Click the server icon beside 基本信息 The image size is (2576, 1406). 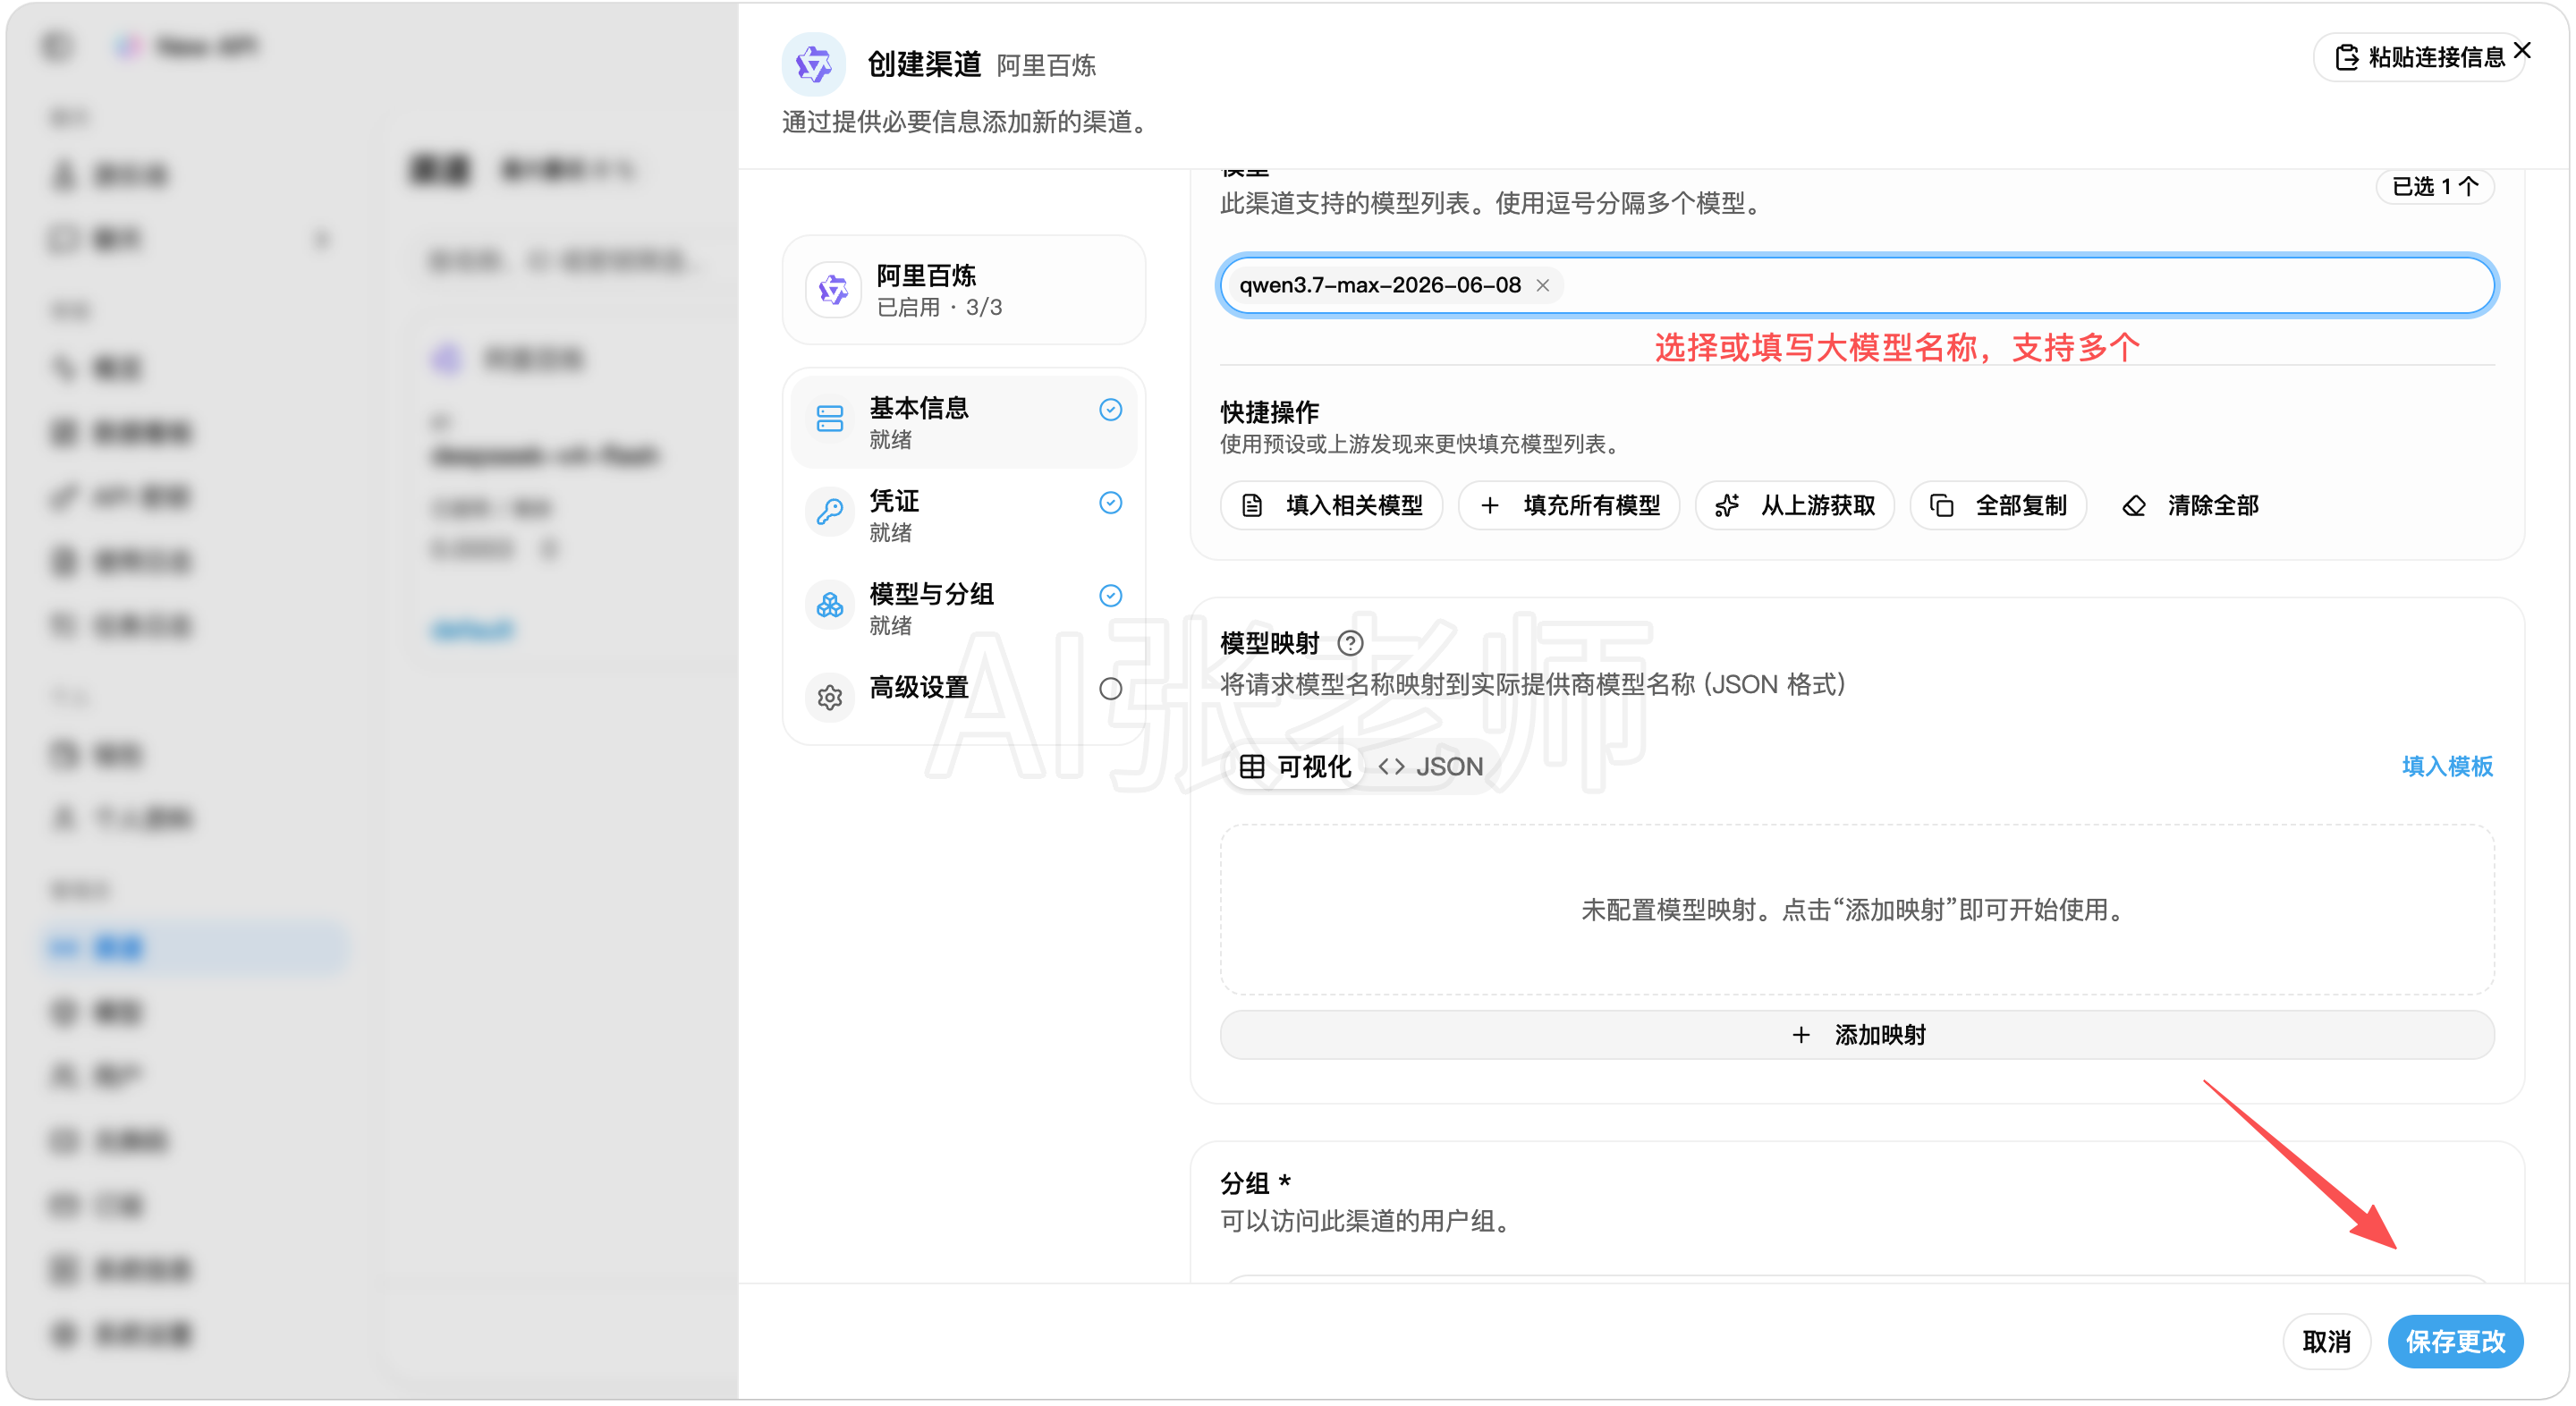point(829,418)
